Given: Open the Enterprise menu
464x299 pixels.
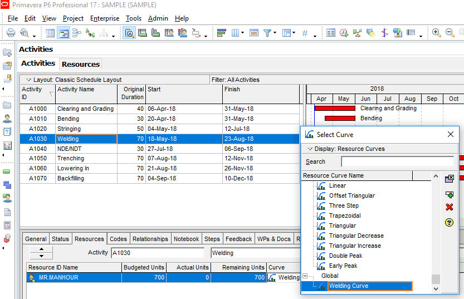Looking at the screenshot, I should pyautogui.click(x=105, y=18).
